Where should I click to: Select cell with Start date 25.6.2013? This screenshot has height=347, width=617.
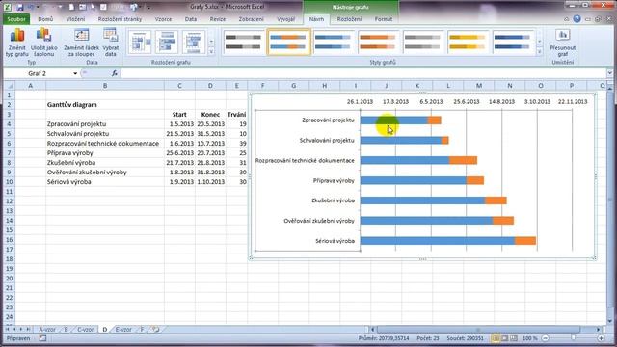[179, 153]
